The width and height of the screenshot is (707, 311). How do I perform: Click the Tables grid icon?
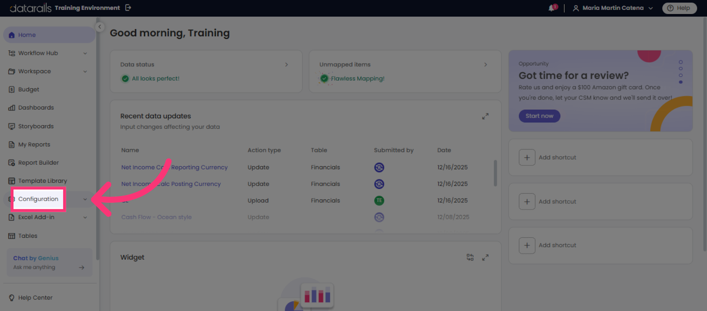tap(11, 236)
